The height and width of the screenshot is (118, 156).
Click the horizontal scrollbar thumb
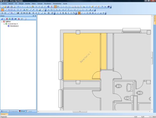click(80, 112)
